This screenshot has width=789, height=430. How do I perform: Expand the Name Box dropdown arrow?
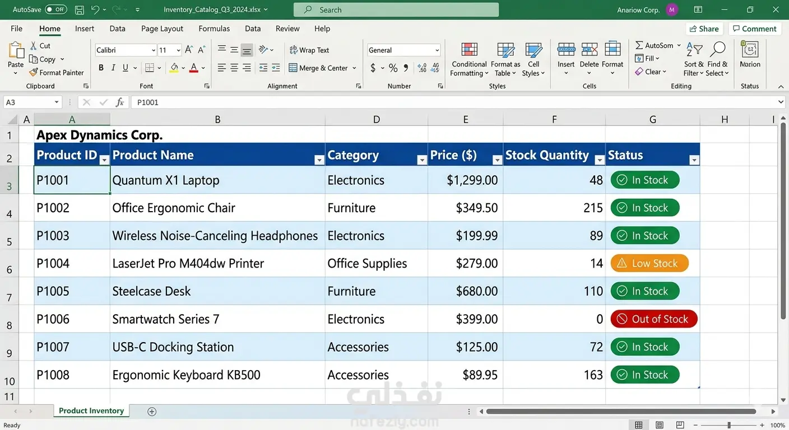pos(57,102)
